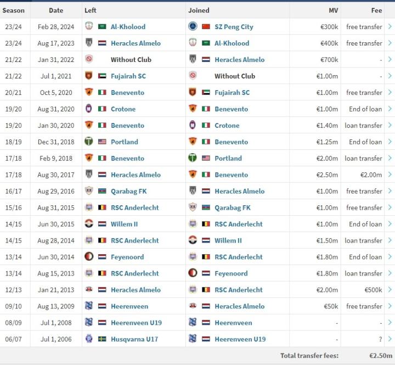Click the Portland crest in the Dec 31, 2018 row
The height and width of the screenshot is (365, 395).
(89, 142)
